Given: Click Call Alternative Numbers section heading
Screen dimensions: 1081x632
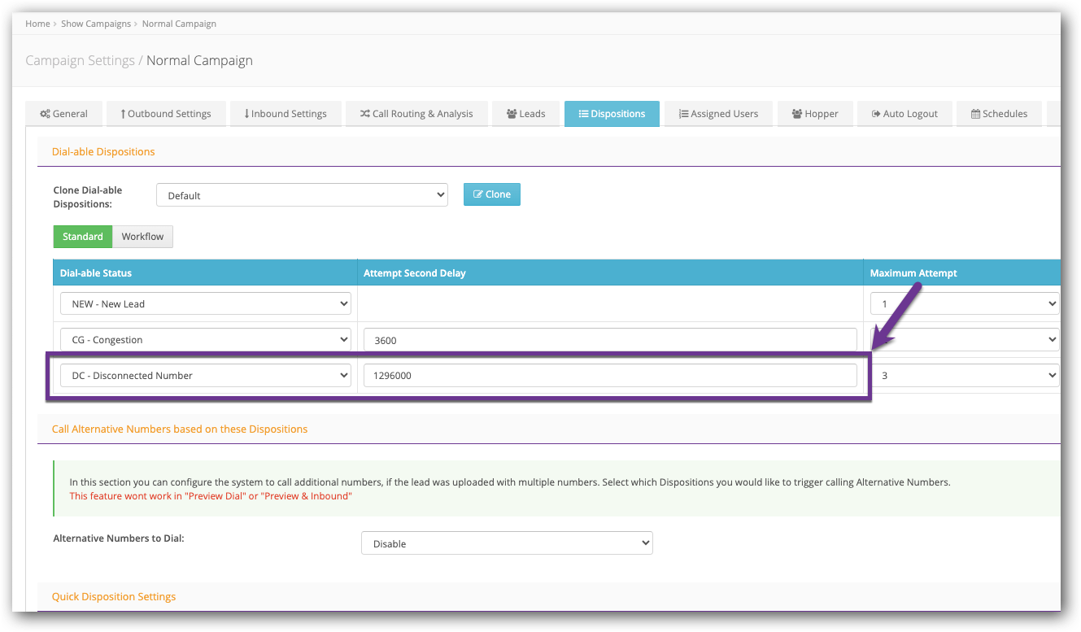Looking at the screenshot, I should point(180,429).
